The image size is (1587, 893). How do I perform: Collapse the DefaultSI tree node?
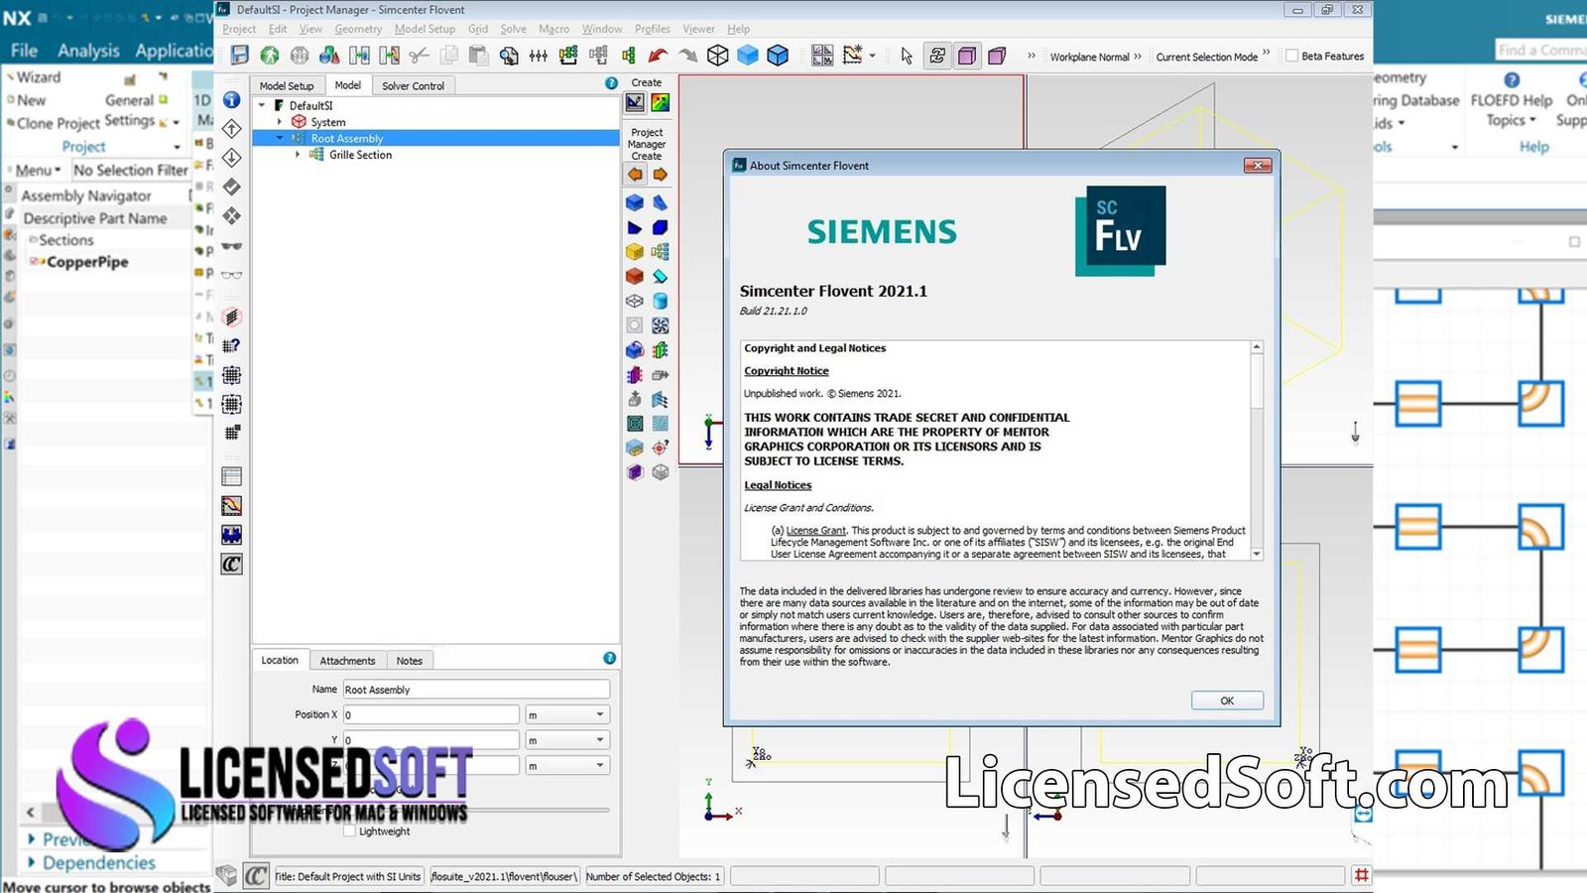click(262, 105)
